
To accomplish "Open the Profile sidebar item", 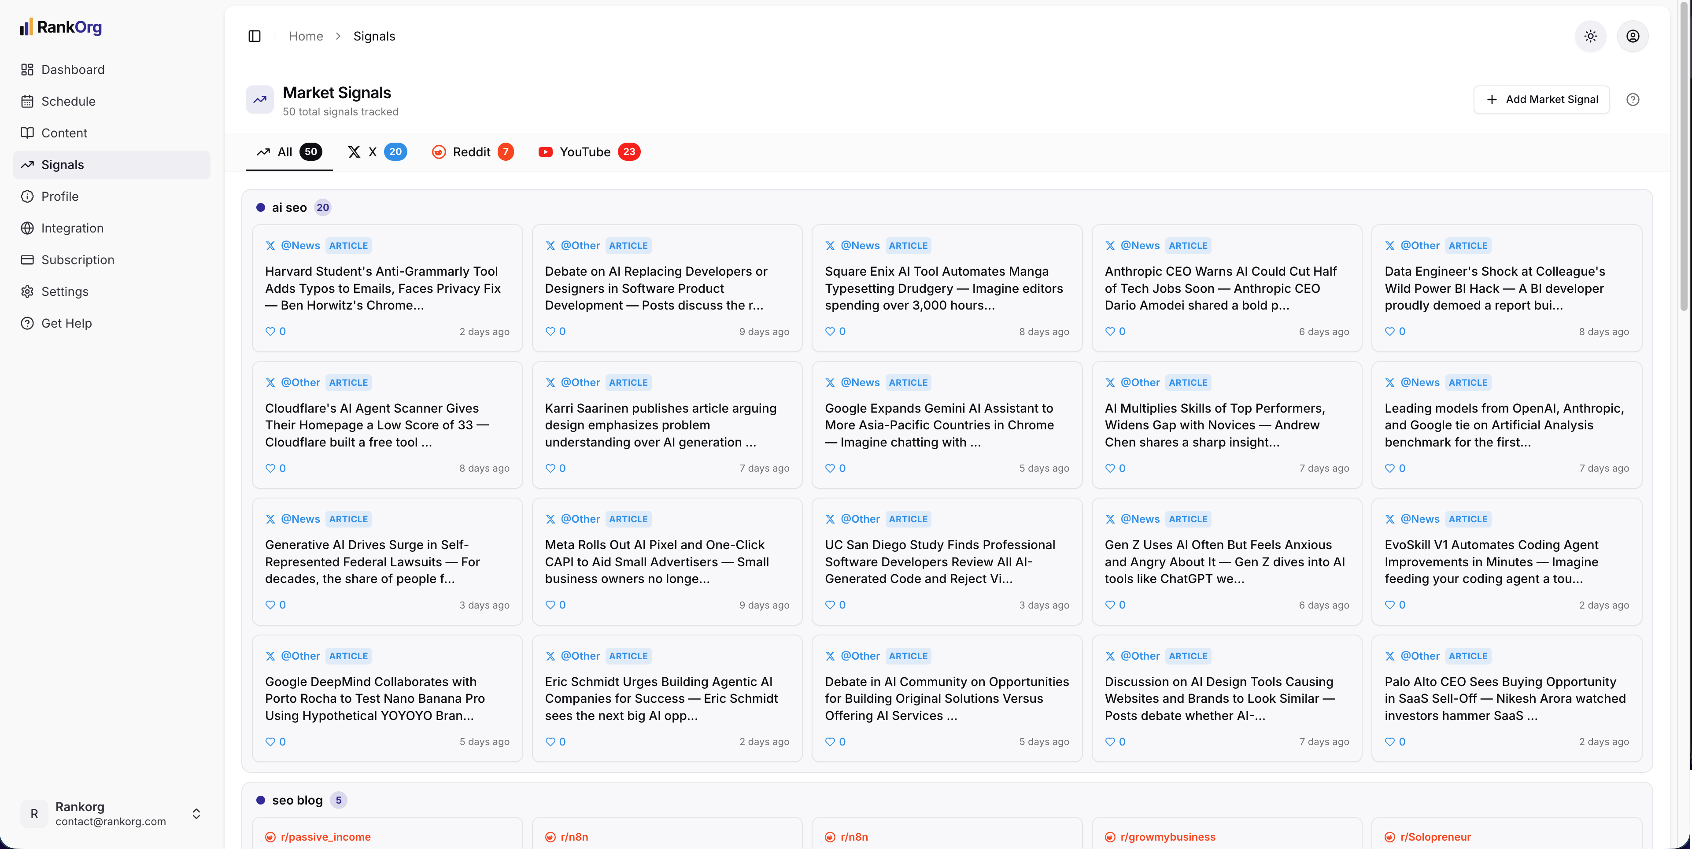I will pos(112,196).
